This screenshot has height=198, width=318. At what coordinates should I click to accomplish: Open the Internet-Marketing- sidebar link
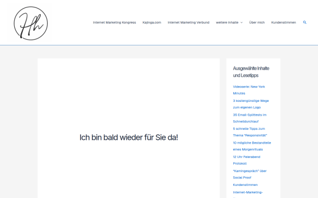pyautogui.click(x=248, y=192)
